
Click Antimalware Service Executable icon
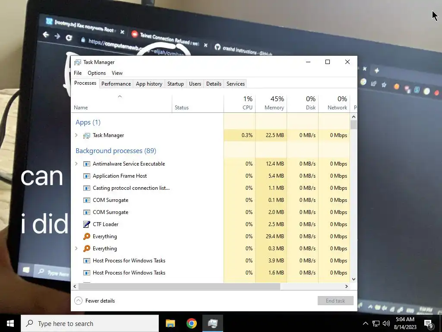pyautogui.click(x=86, y=164)
